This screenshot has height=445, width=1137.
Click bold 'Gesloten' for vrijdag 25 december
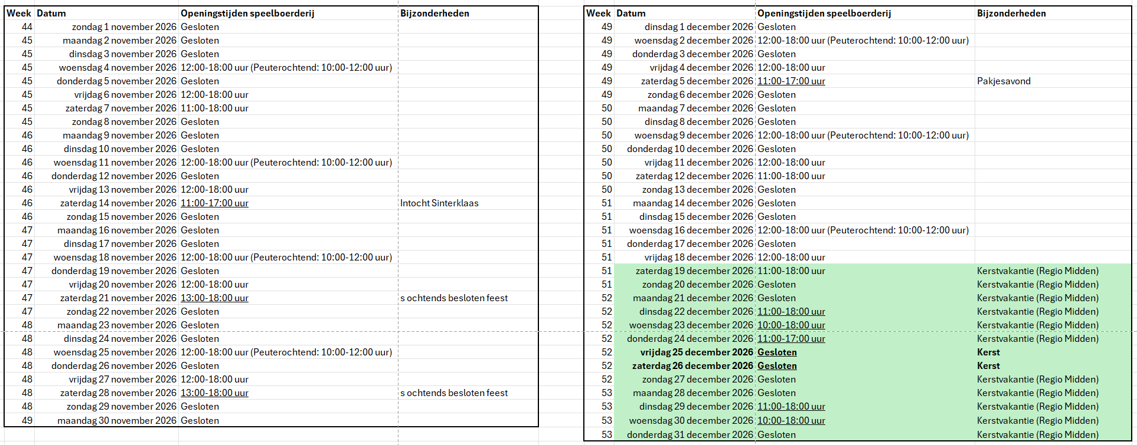click(777, 352)
